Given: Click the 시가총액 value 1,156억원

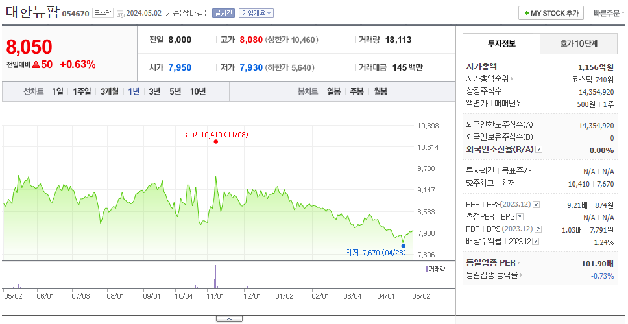Looking at the screenshot, I should click(596, 67).
